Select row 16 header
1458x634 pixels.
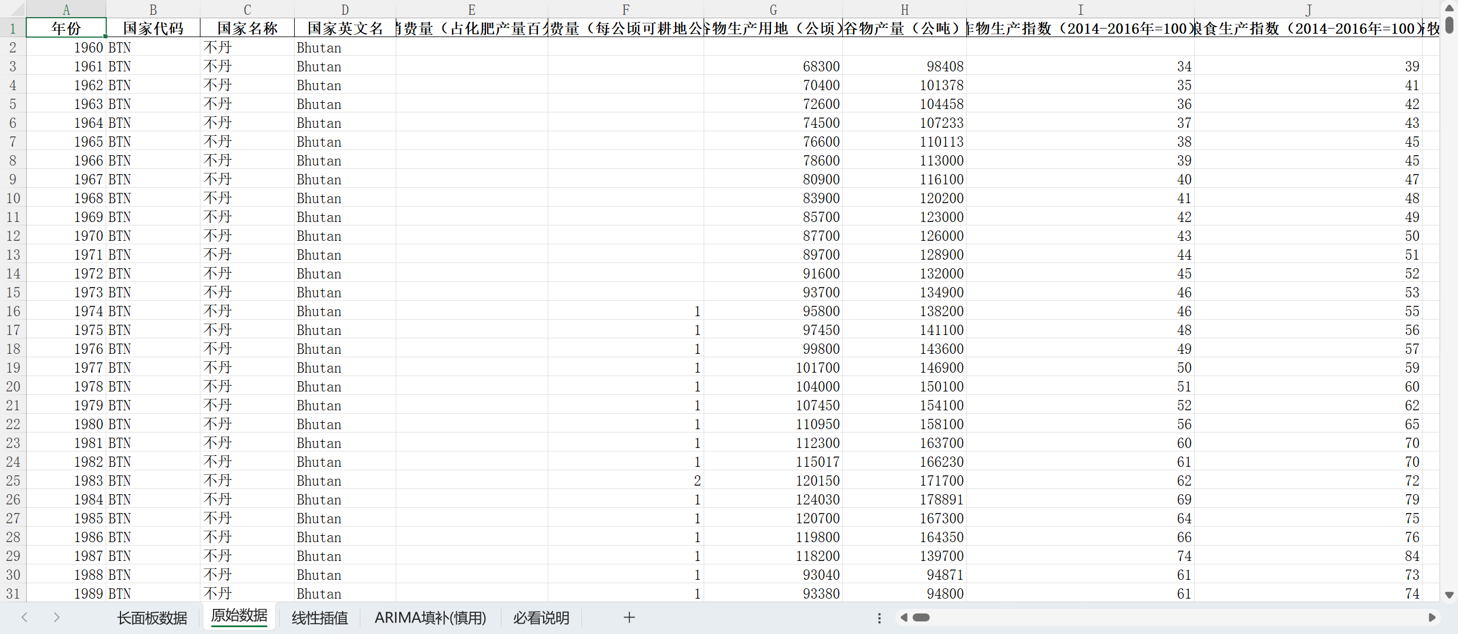[x=13, y=311]
